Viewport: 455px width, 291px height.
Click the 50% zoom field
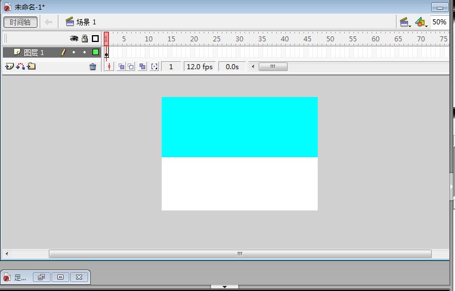click(x=439, y=22)
